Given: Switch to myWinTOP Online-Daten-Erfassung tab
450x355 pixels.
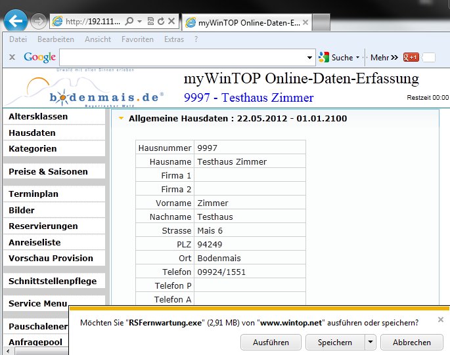Looking at the screenshot, I should tap(243, 22).
